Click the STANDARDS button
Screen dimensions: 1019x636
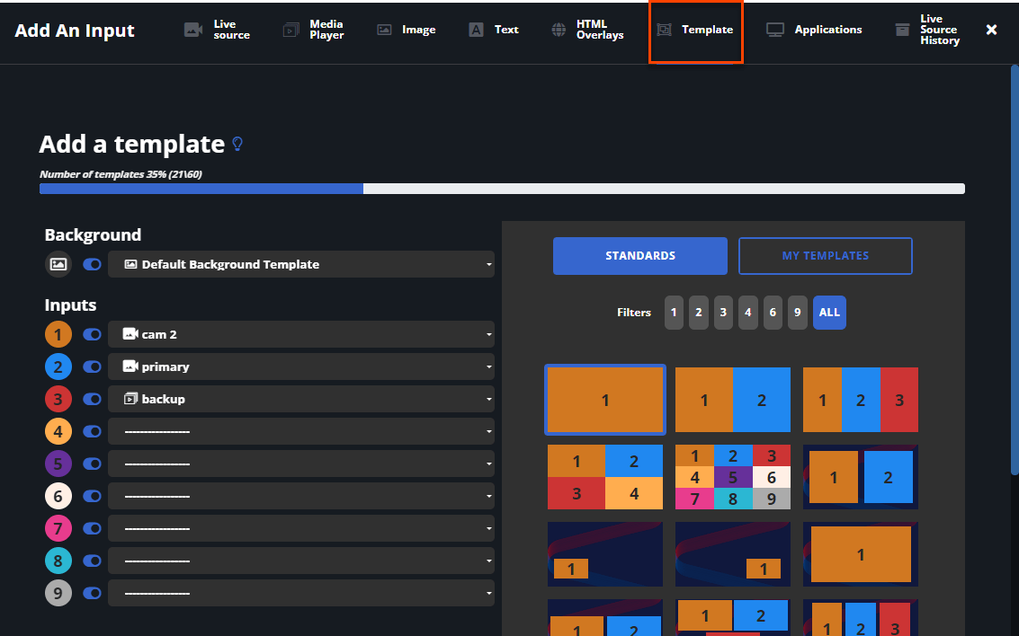[640, 256]
